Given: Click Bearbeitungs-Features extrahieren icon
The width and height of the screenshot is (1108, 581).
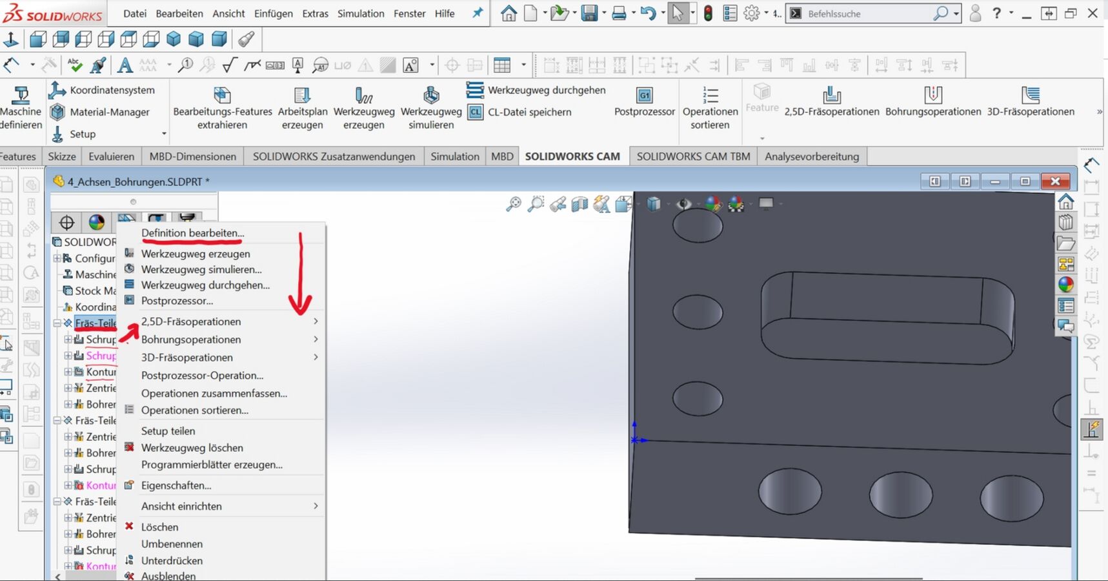Looking at the screenshot, I should tap(222, 96).
